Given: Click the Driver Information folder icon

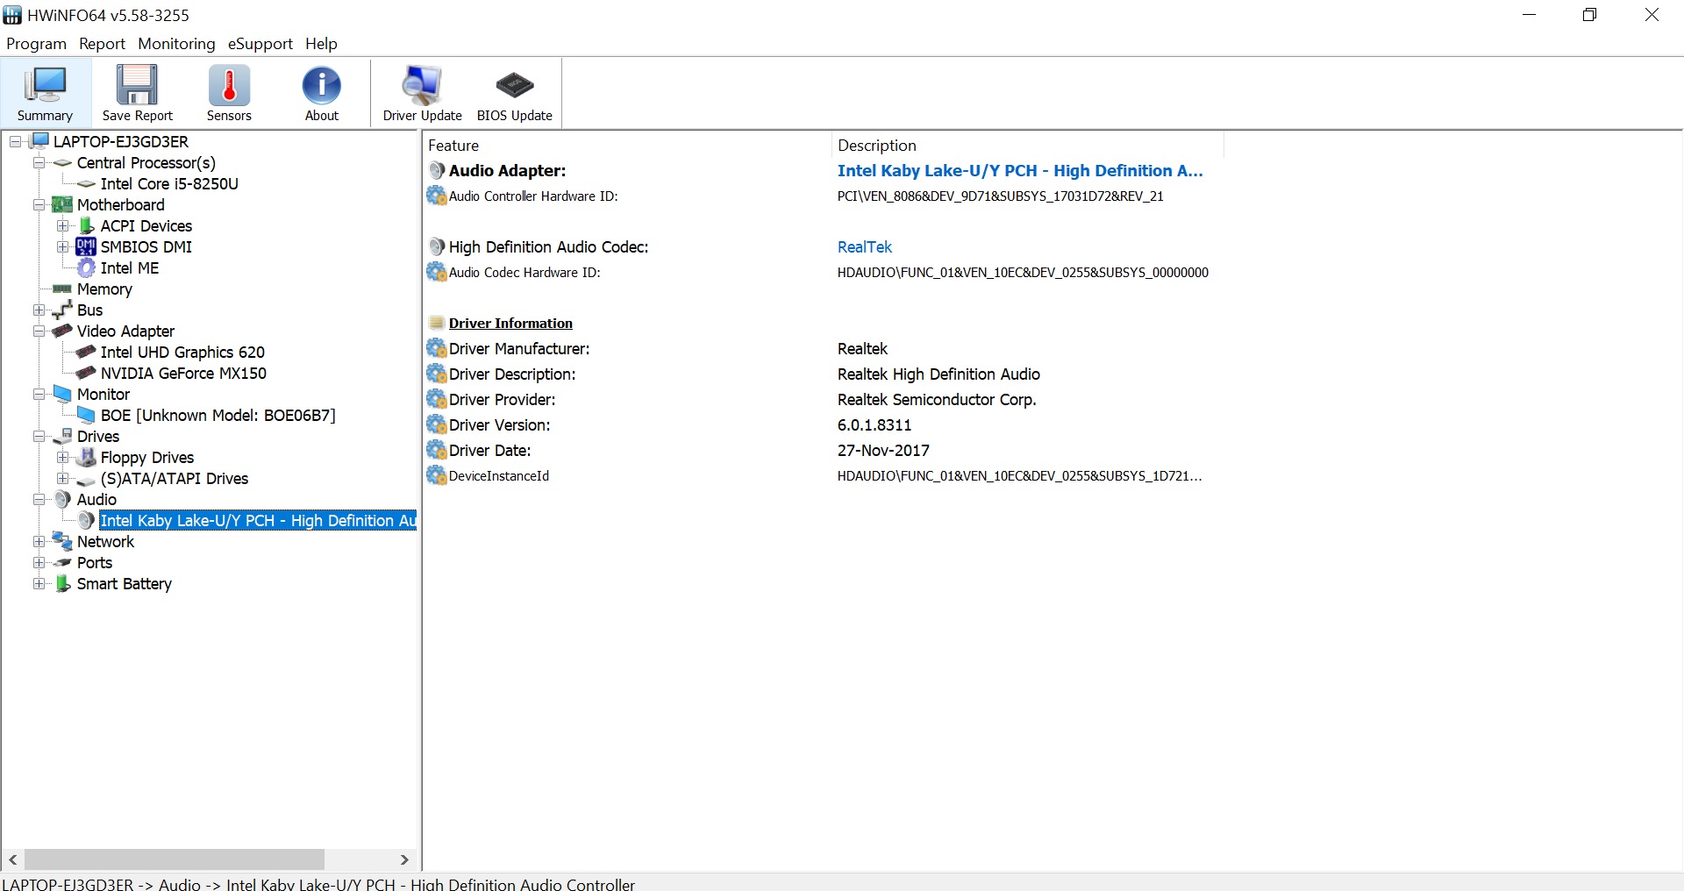Looking at the screenshot, I should [x=437, y=323].
